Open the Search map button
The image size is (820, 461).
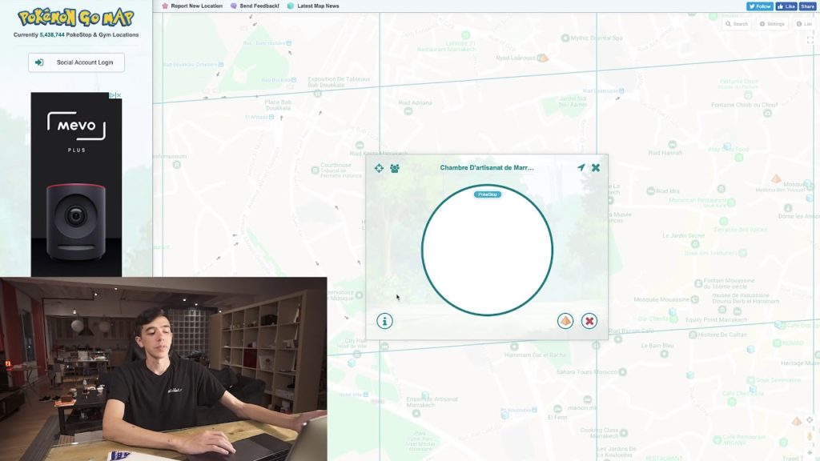point(737,24)
